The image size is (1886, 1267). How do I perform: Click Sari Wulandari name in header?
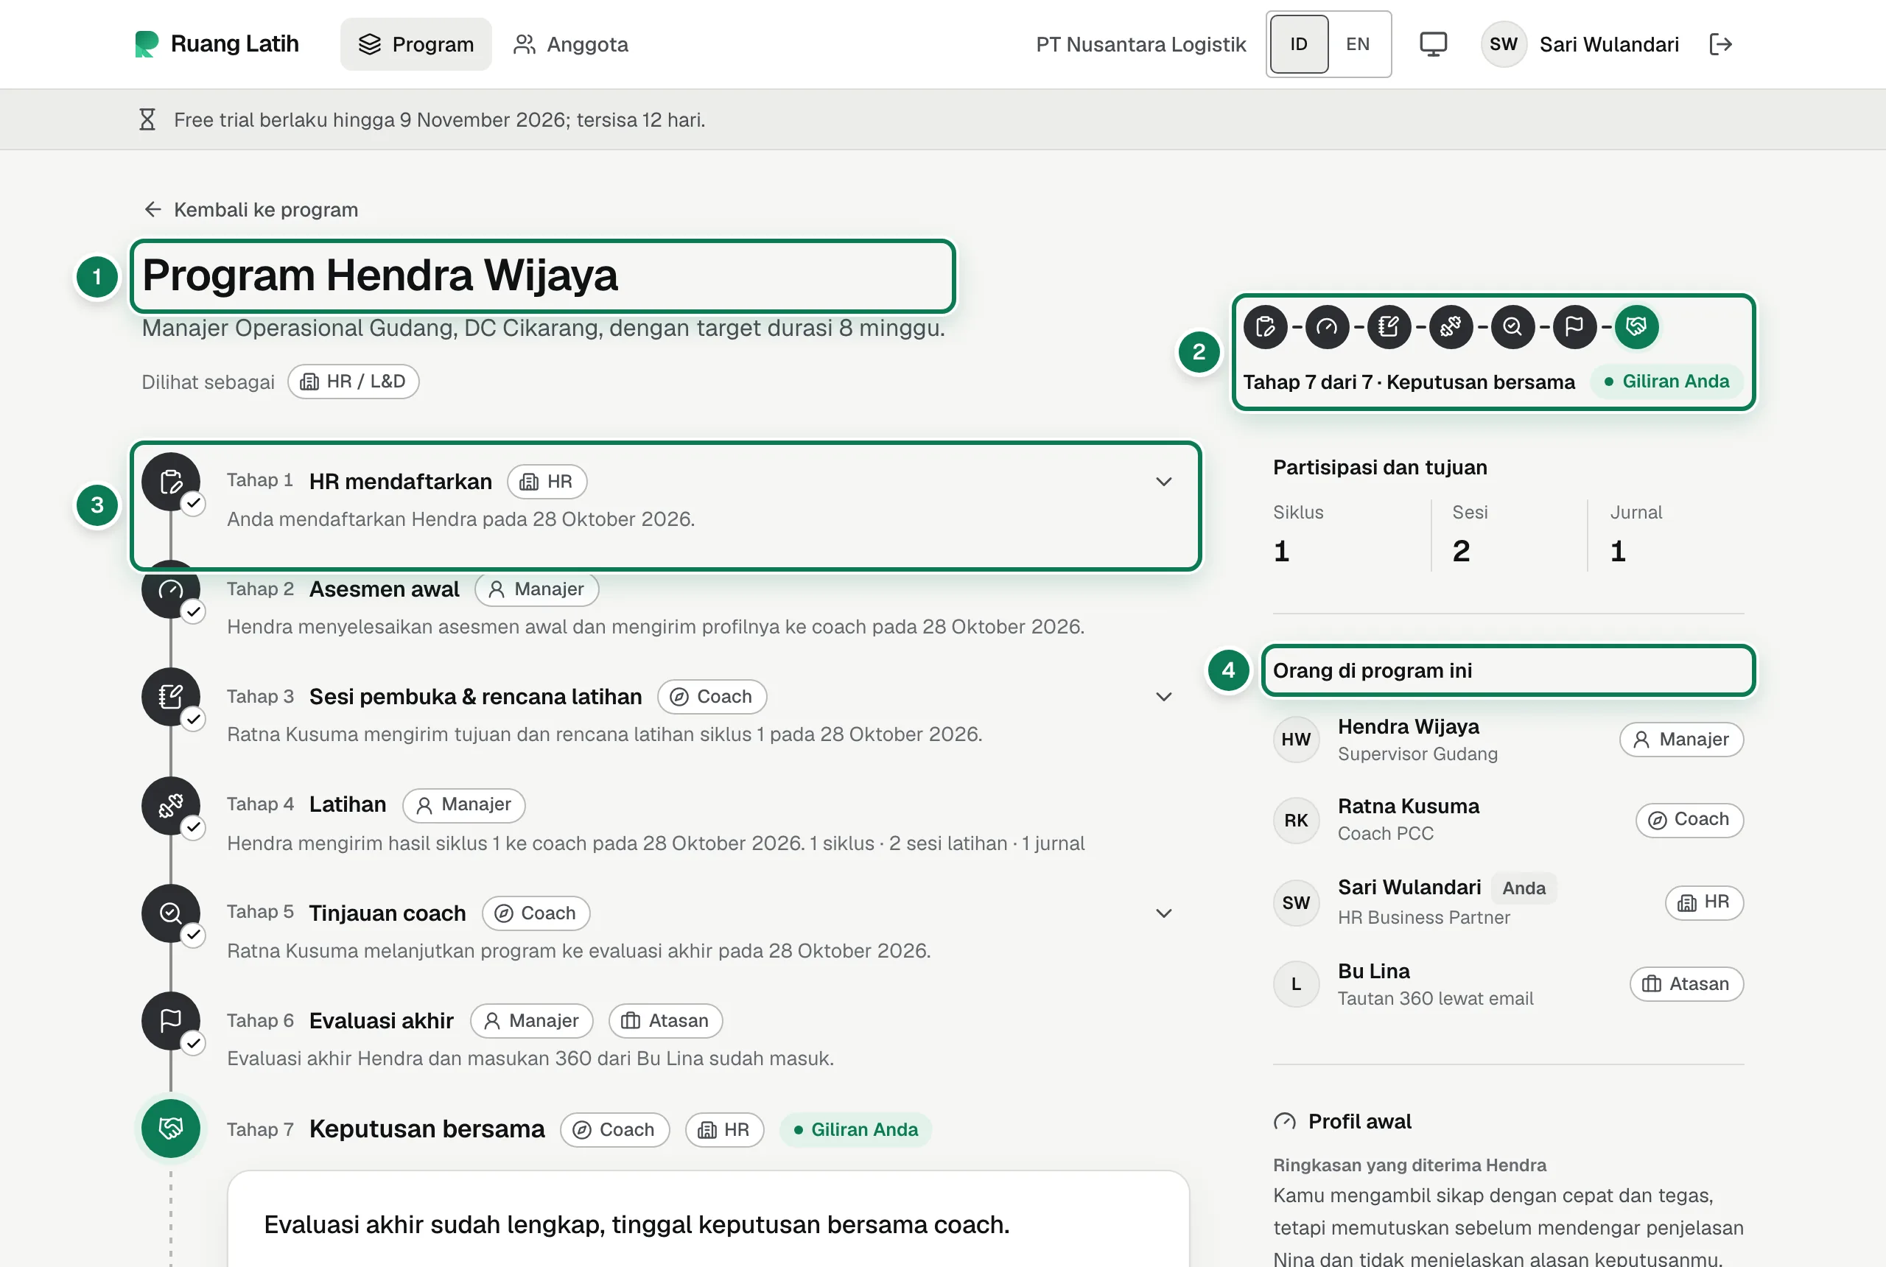(x=1608, y=43)
